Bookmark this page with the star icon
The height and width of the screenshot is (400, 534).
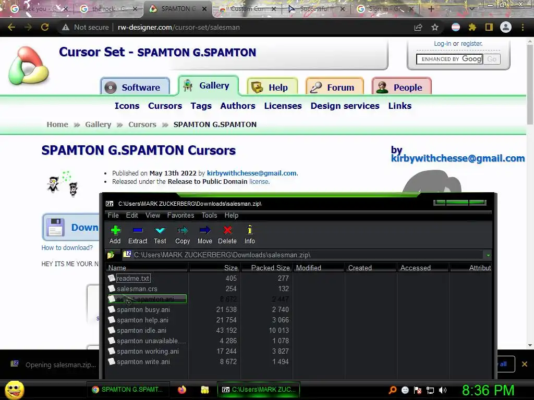click(435, 27)
